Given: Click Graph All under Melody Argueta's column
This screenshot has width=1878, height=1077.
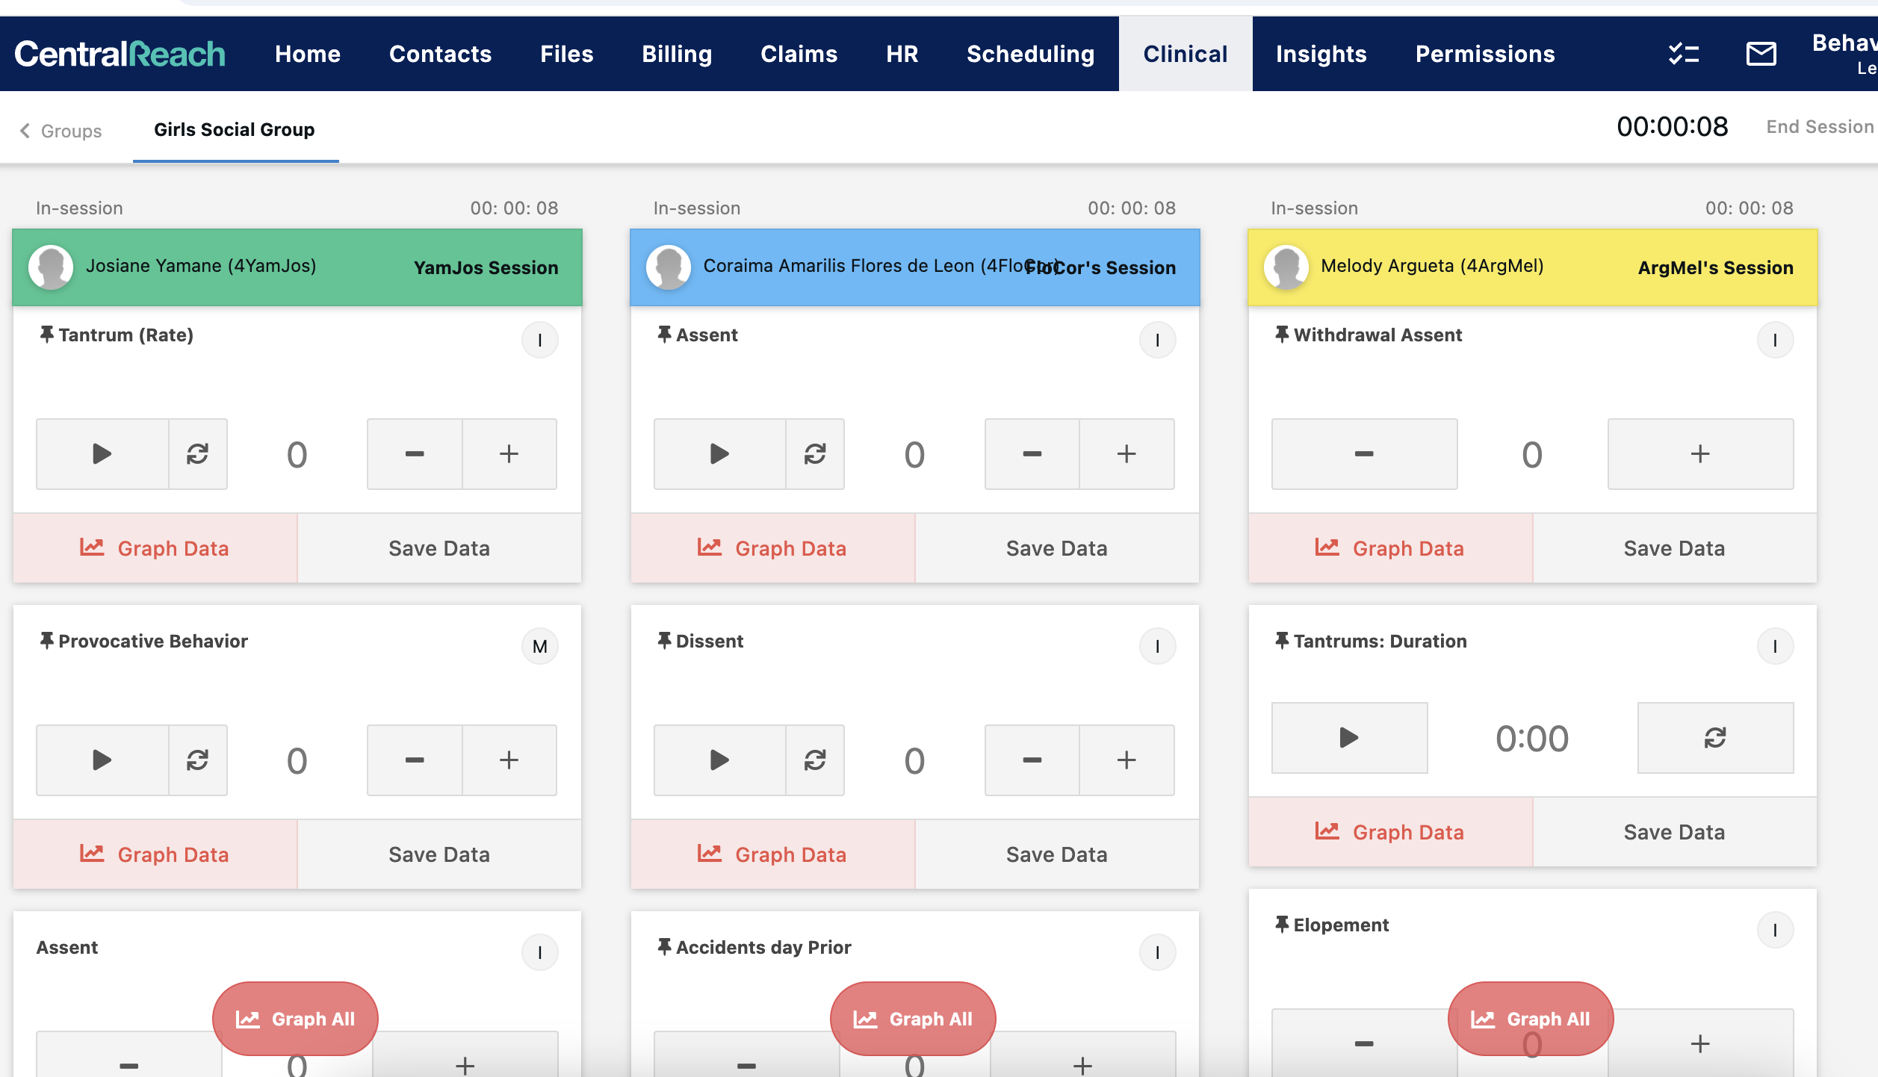Looking at the screenshot, I should (x=1530, y=1019).
